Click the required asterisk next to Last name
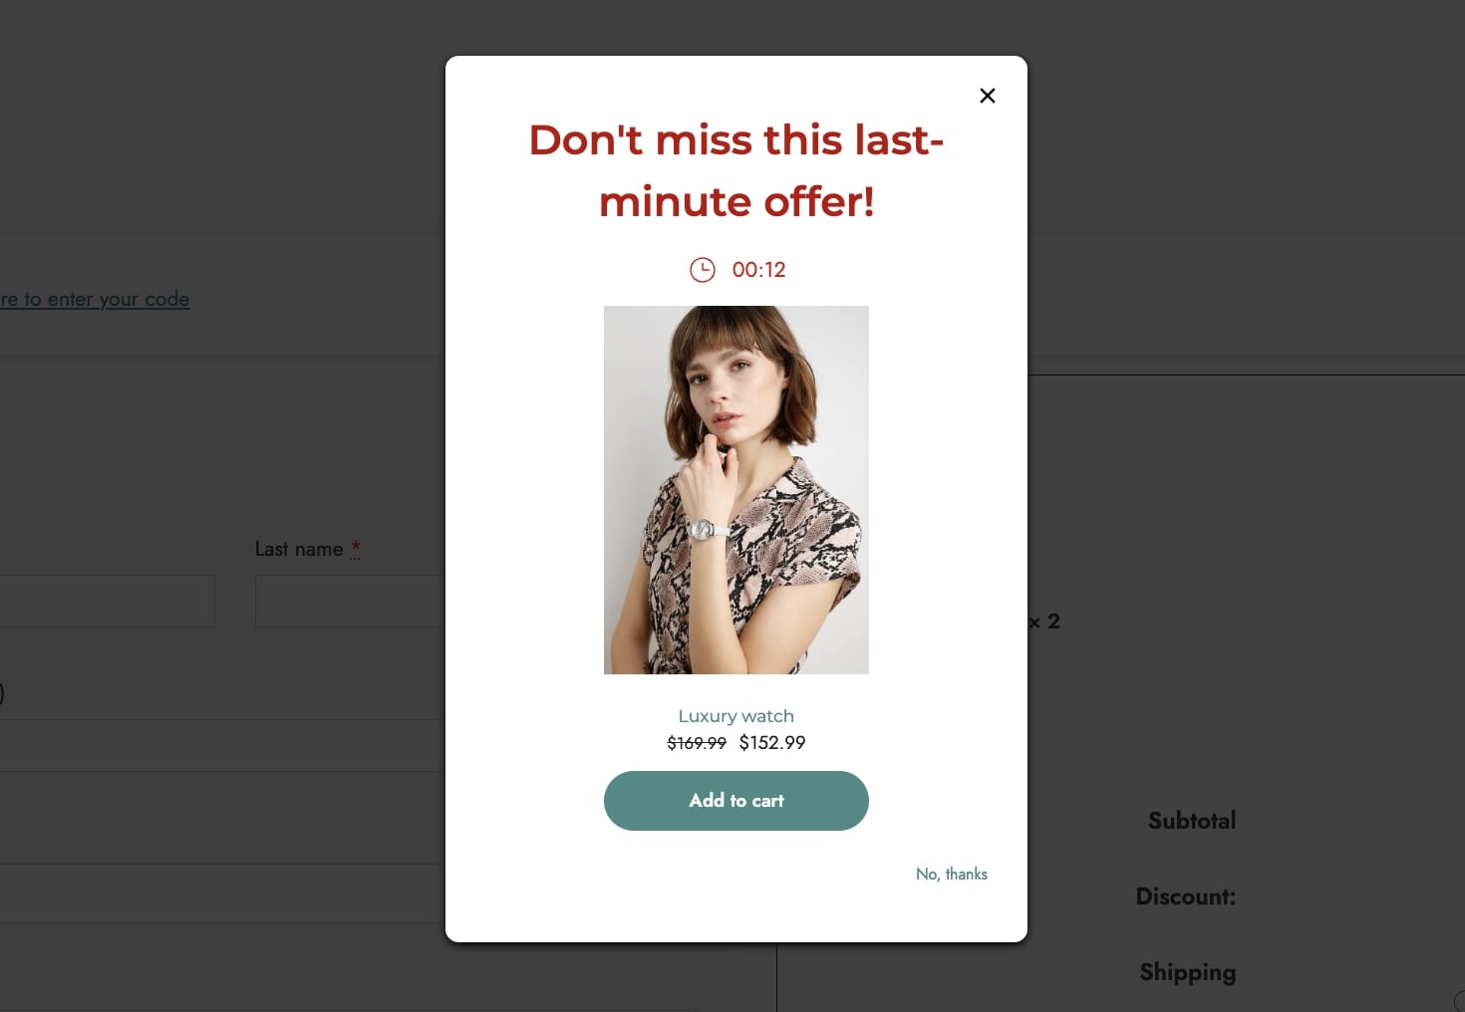Screen dimensions: 1465x1012 (x=356, y=549)
